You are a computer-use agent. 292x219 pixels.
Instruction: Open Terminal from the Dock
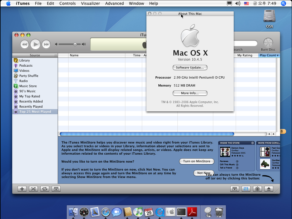pos(181,212)
